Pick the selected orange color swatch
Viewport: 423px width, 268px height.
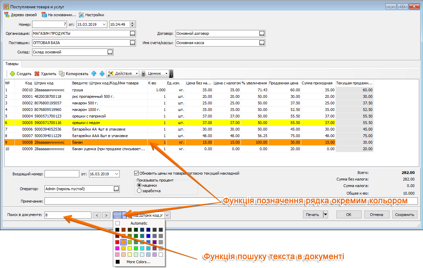[x=124, y=242]
